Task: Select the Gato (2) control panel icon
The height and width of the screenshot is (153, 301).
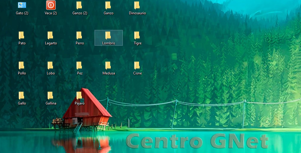Action: click(x=22, y=5)
